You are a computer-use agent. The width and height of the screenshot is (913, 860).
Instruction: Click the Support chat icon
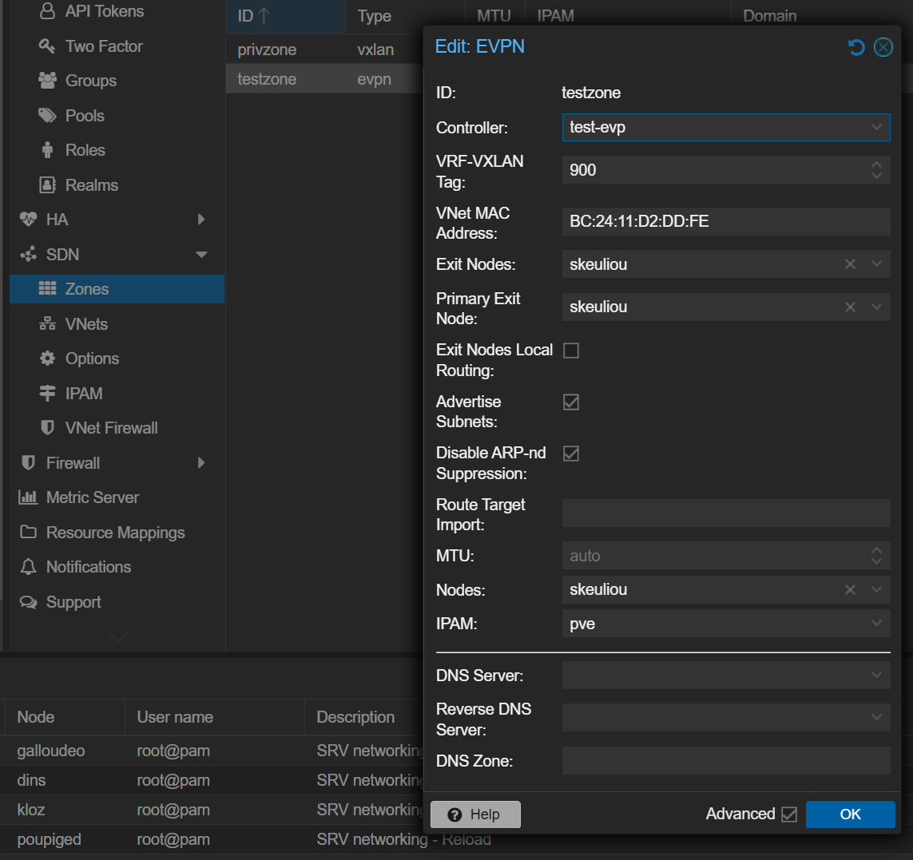28,601
